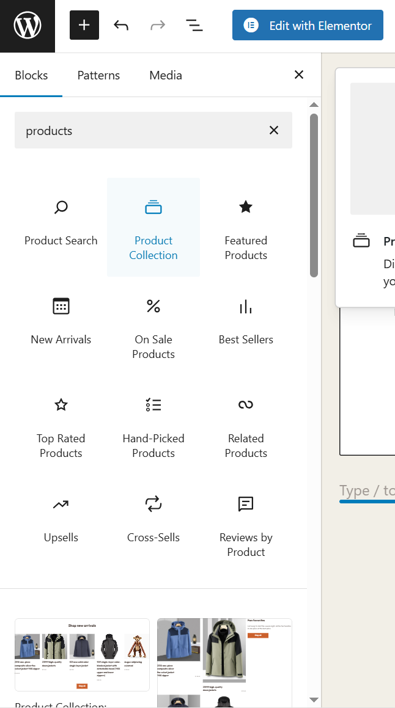Insert the New Arrivals calendar block
Screen dimensions: 395x708
tap(61, 321)
